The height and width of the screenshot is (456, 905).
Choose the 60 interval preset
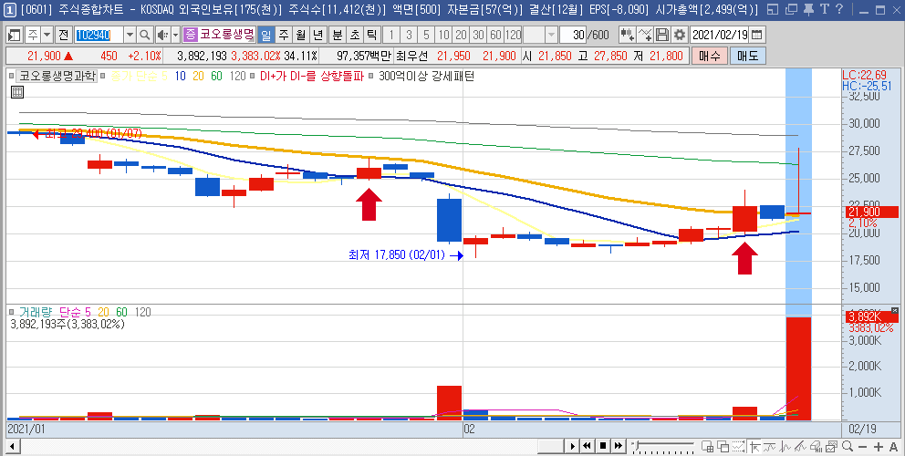click(x=495, y=36)
